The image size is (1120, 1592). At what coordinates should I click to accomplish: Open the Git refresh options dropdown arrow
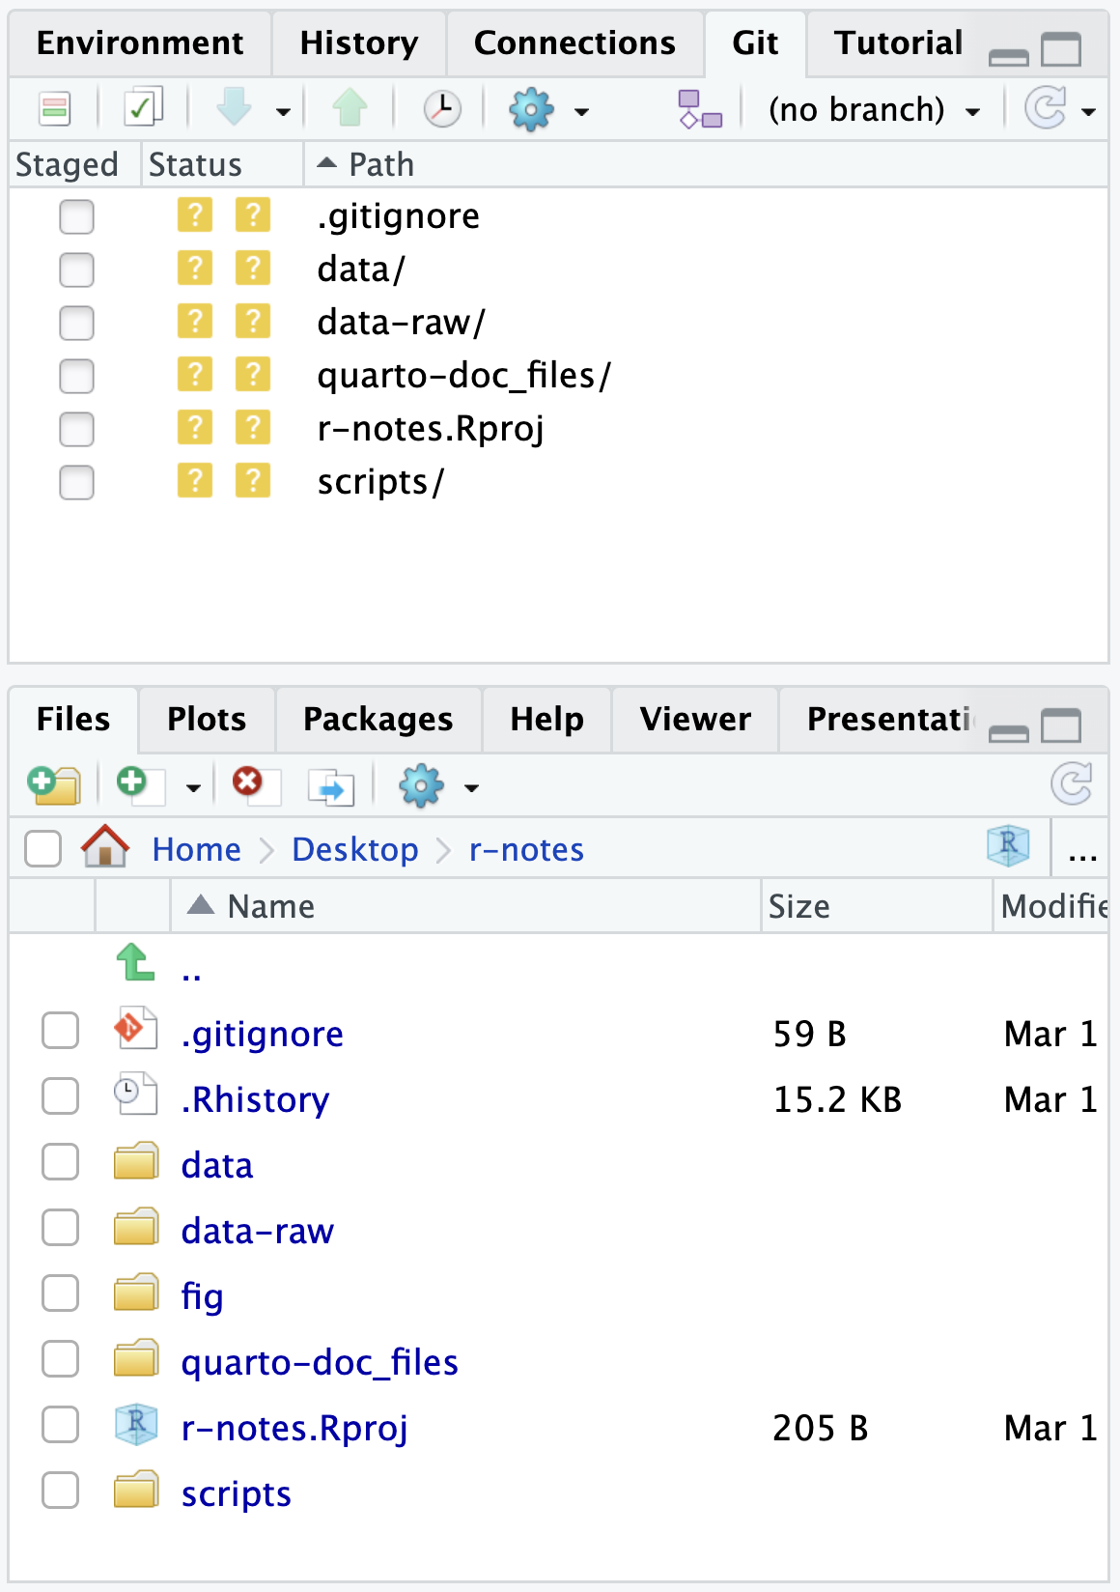point(1089,112)
